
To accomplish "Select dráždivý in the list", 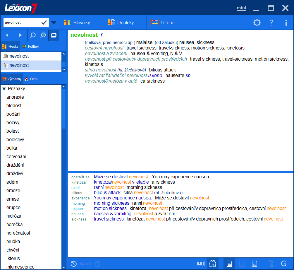I will coord(15,174).
